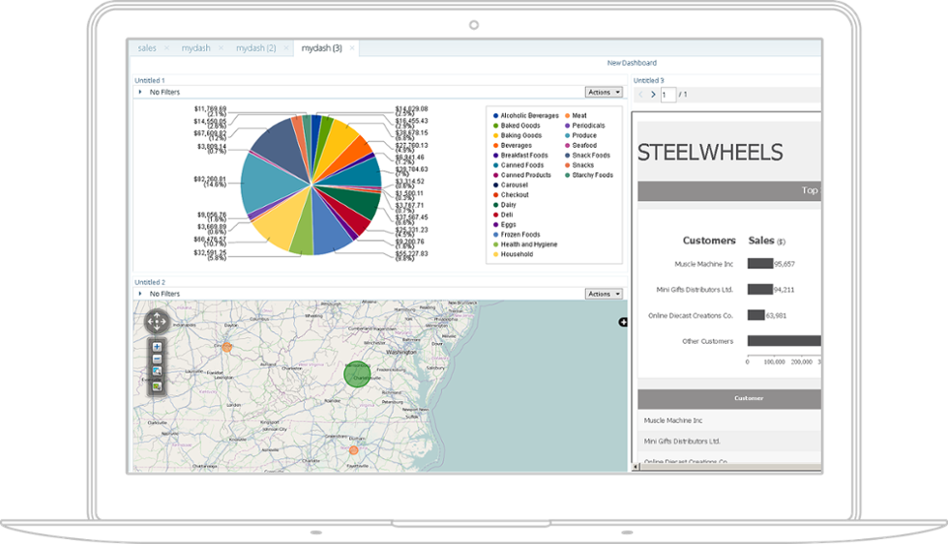Open the map layer switcher icon

pos(157,386)
